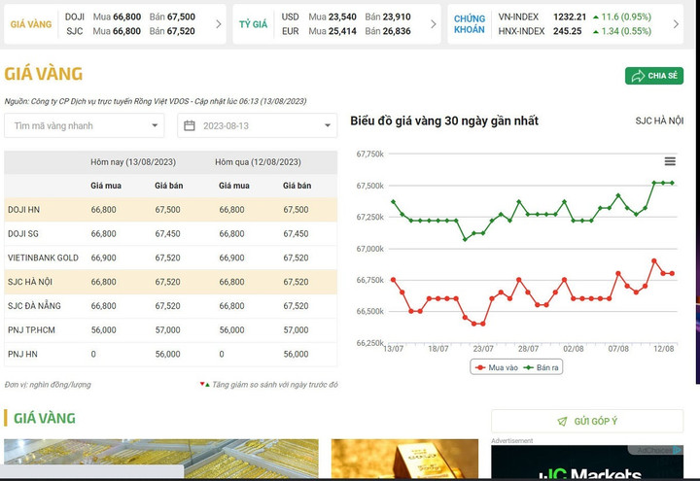This screenshot has height=481, width=700.
Task: Click the AdChoices icon on advertisement
Action: (679, 450)
